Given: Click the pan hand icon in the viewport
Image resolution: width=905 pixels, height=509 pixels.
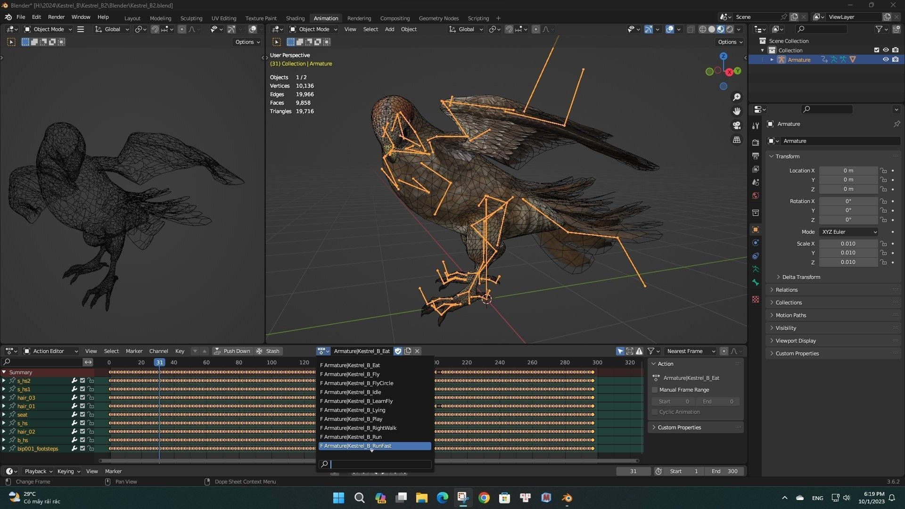Looking at the screenshot, I should [x=737, y=111].
